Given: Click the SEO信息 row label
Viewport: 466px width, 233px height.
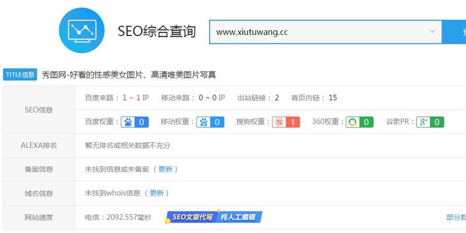Looking at the screenshot, I should (39, 110).
